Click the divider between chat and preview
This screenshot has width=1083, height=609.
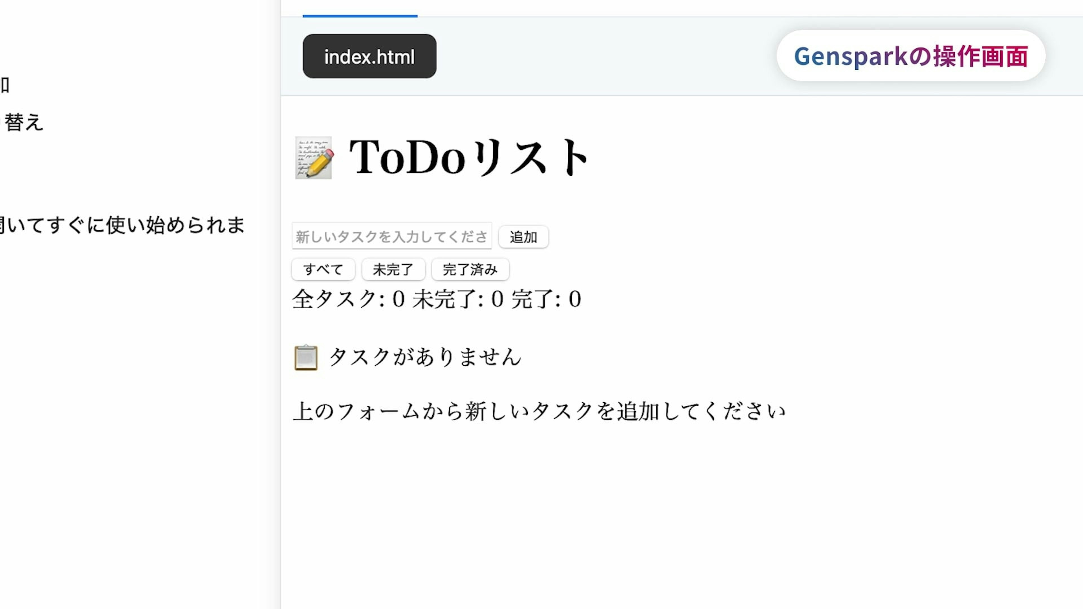pos(280,304)
